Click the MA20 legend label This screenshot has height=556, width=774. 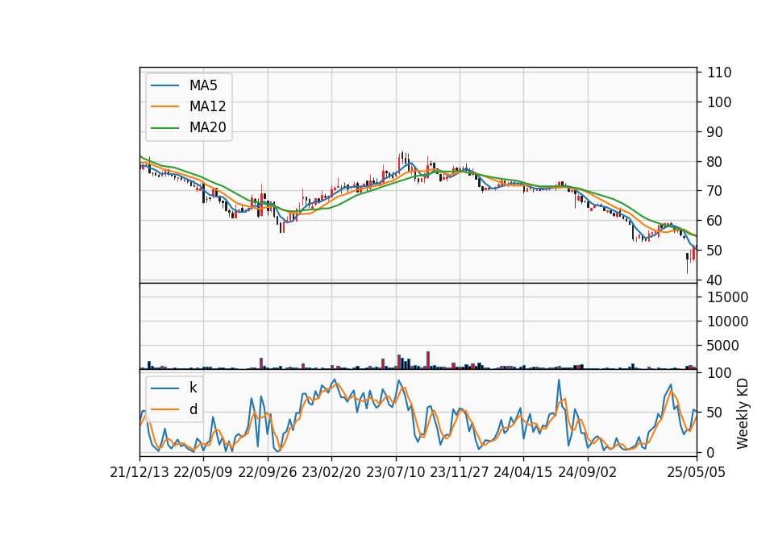click(207, 127)
